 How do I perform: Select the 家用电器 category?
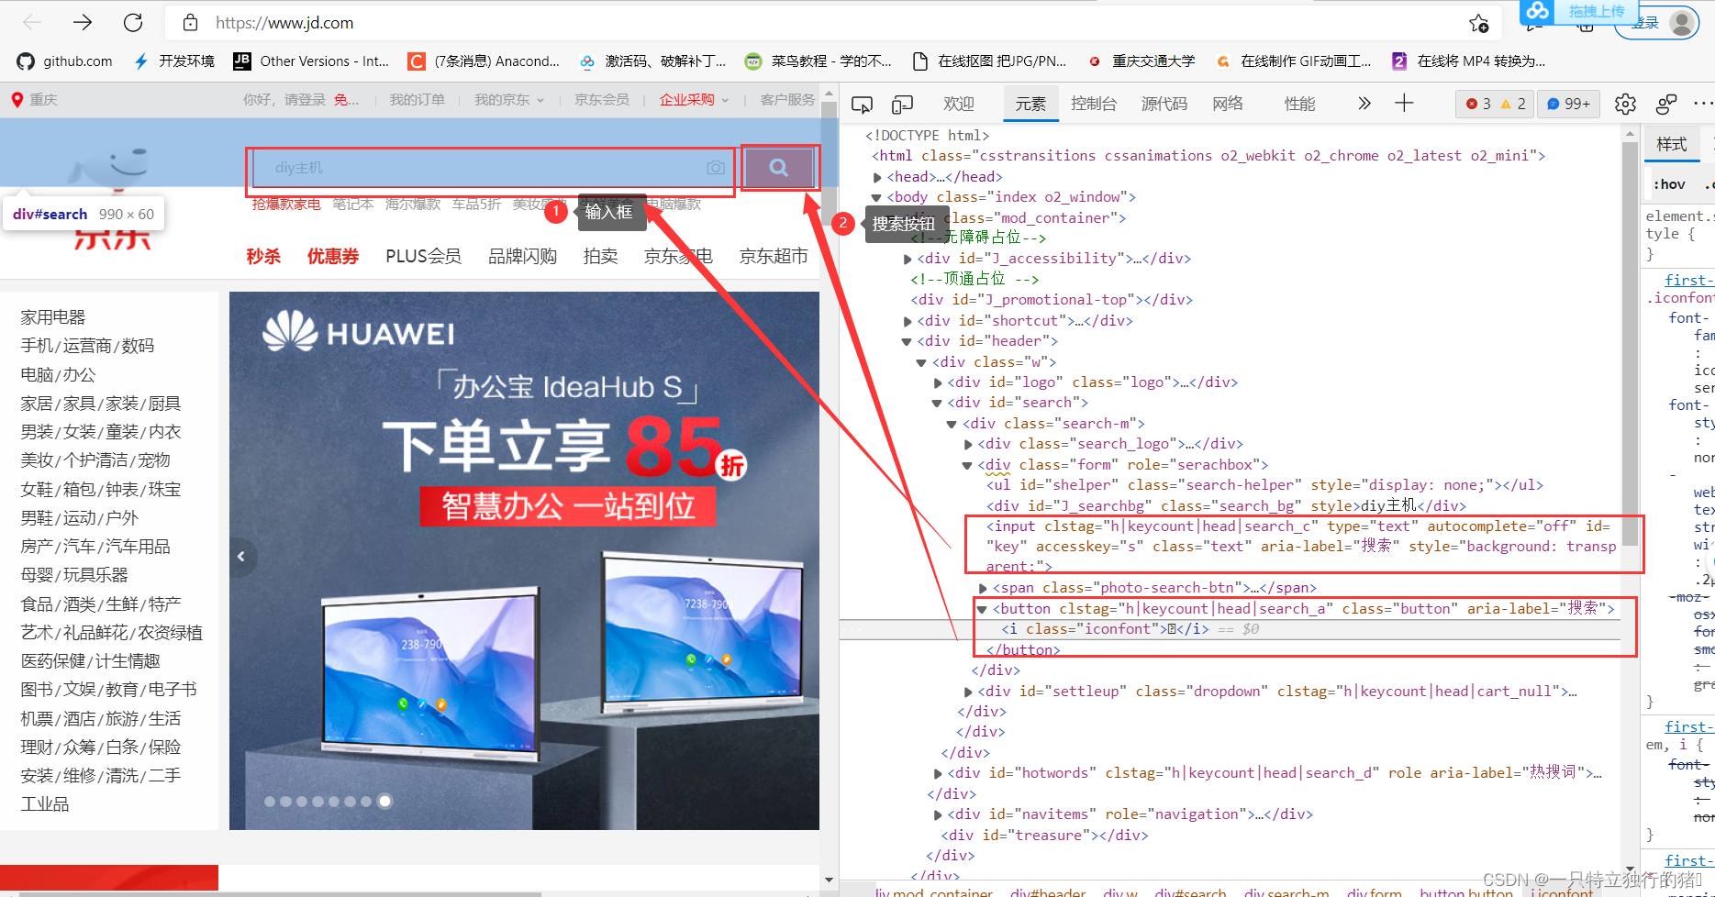(x=53, y=317)
